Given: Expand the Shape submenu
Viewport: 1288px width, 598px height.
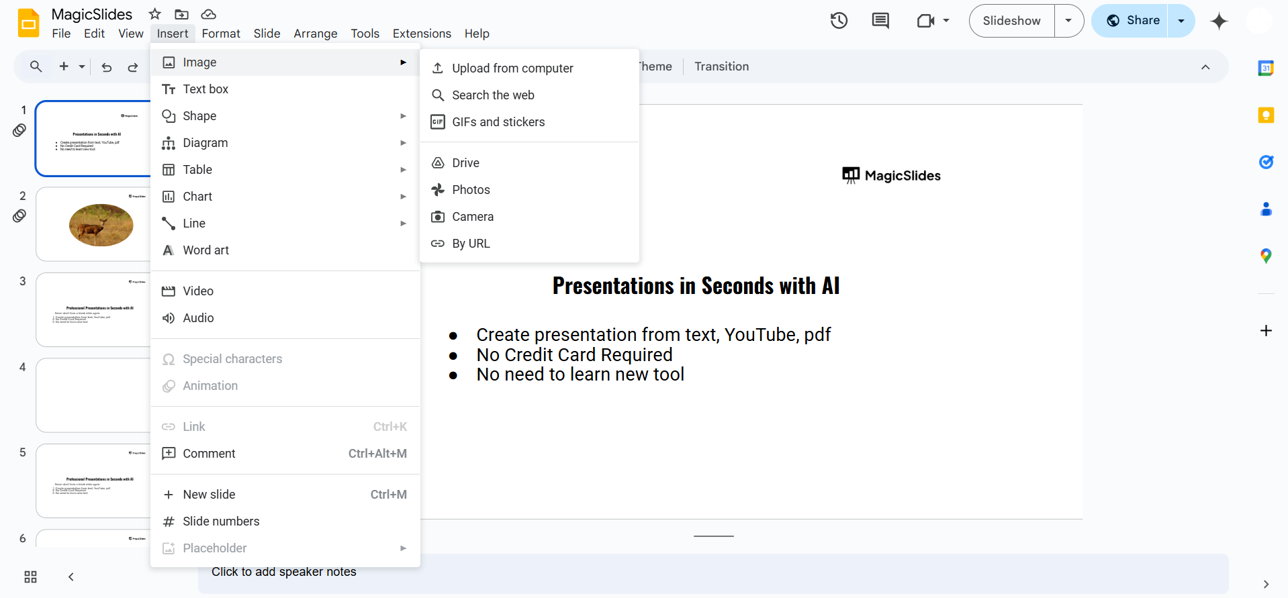Looking at the screenshot, I should tap(285, 116).
